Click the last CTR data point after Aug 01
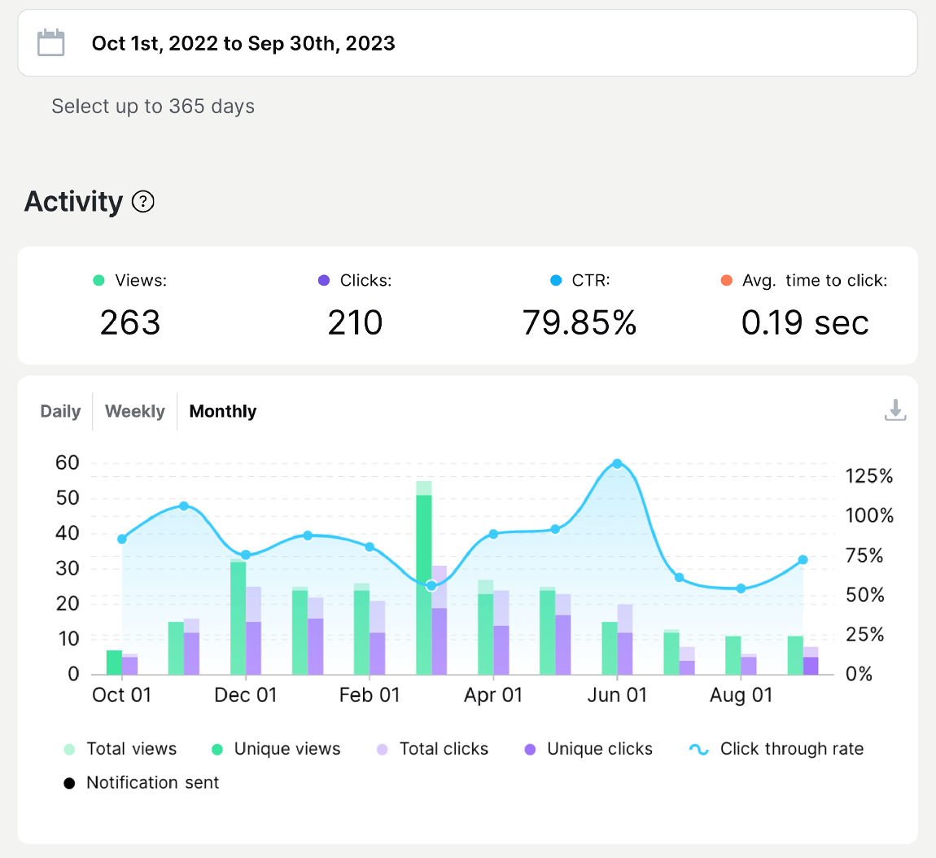This screenshot has width=936, height=858. click(x=803, y=560)
